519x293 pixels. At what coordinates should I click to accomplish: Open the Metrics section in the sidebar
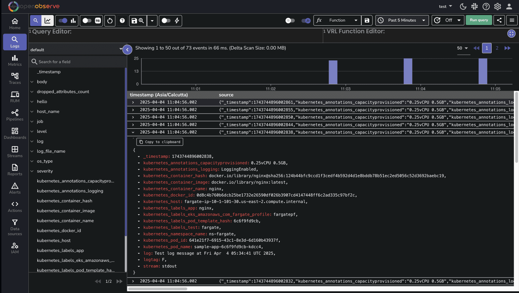point(14,60)
